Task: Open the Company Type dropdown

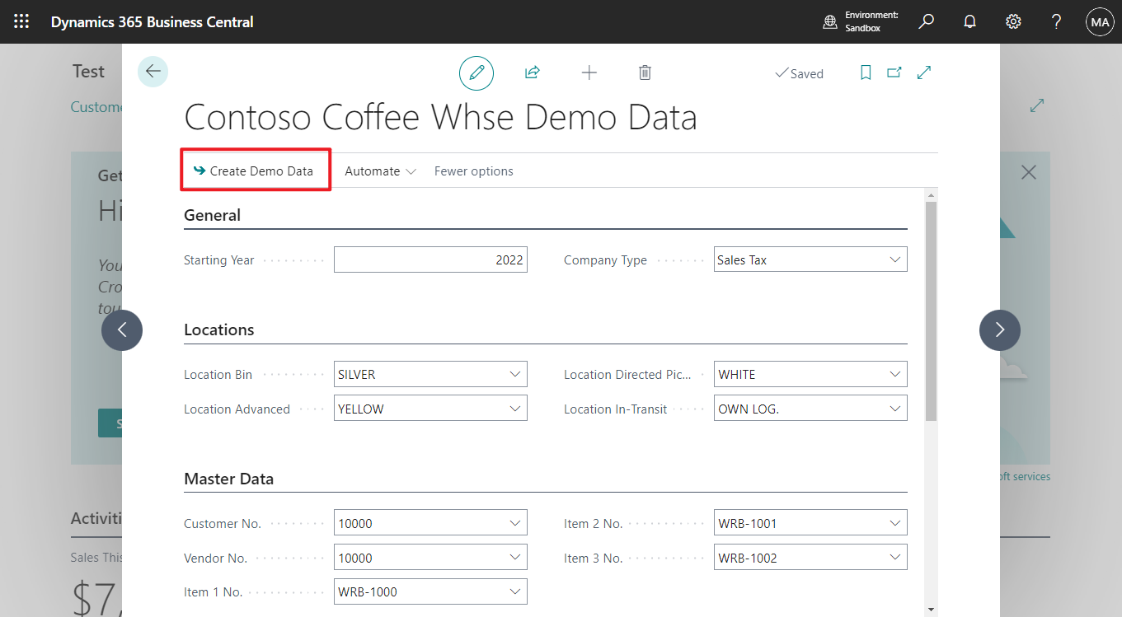Action: point(895,259)
